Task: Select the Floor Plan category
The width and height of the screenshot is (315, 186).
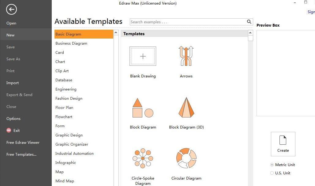Action: click(64, 107)
